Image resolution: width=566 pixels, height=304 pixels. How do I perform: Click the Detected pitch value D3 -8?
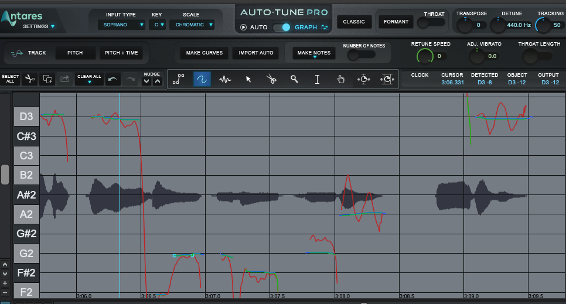(485, 83)
